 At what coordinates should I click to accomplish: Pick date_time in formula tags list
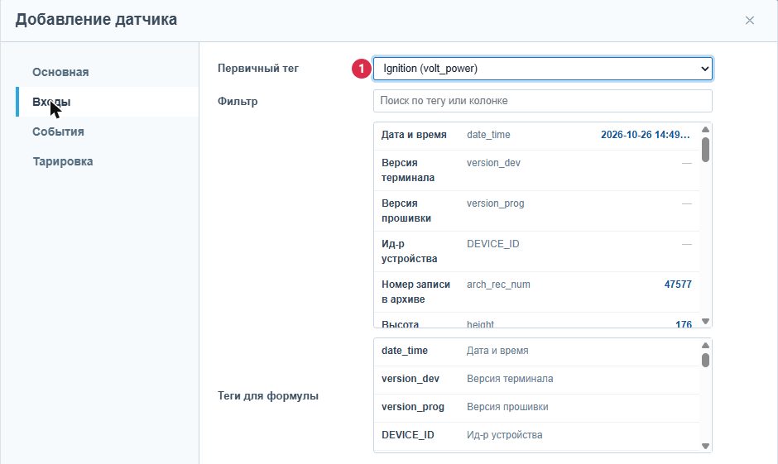537,352
